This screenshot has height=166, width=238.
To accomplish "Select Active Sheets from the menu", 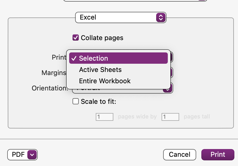I will point(100,70).
